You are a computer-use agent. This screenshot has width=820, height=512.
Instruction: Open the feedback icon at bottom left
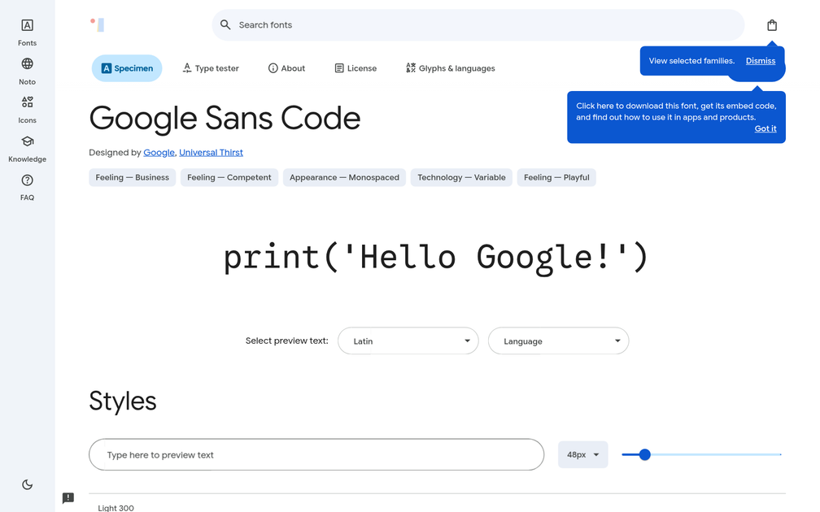(x=68, y=497)
